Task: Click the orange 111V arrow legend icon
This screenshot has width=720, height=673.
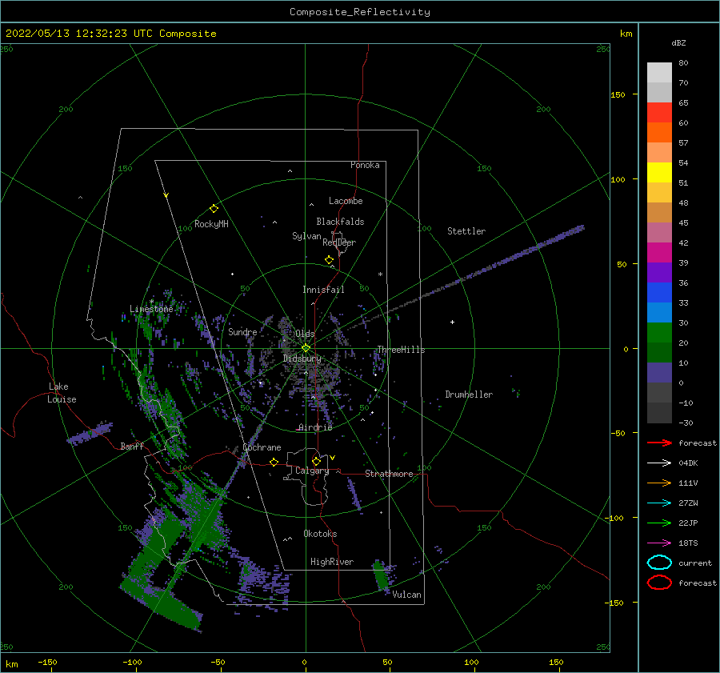Action: tap(659, 483)
